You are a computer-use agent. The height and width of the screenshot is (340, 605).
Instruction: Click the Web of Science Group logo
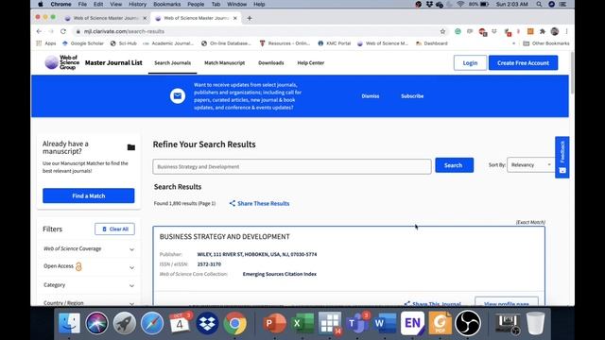62,62
